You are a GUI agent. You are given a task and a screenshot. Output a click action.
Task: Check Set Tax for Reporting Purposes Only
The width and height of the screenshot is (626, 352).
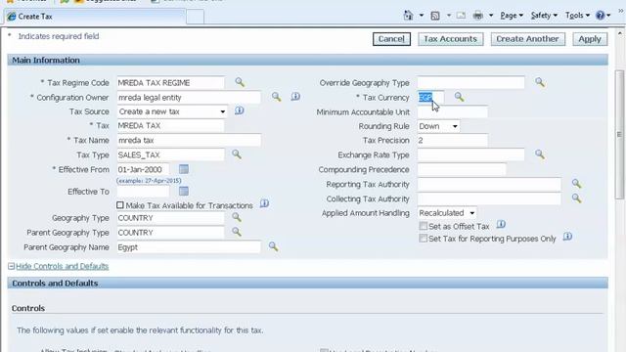[x=424, y=239]
